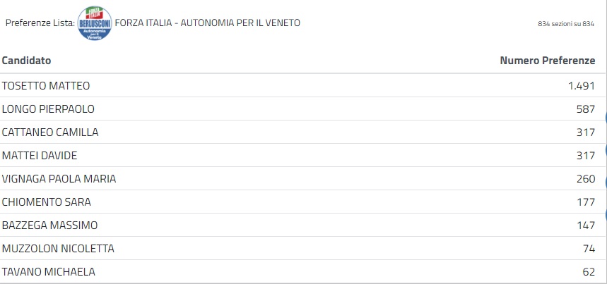Click the BAZZEGA MASSIMO name
607x284 pixels.
point(49,226)
